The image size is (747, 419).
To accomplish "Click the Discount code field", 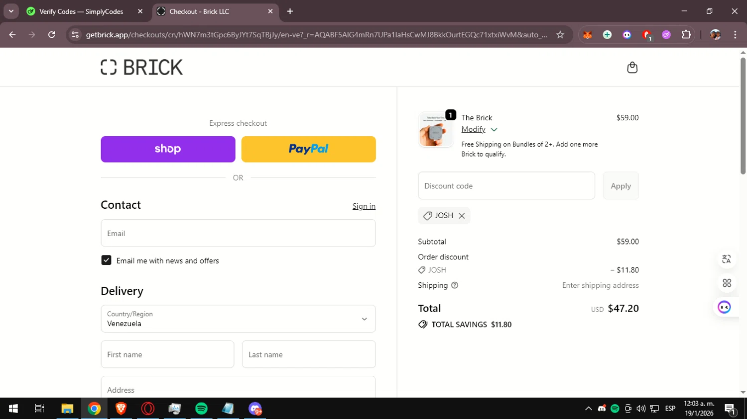I will pos(506,186).
